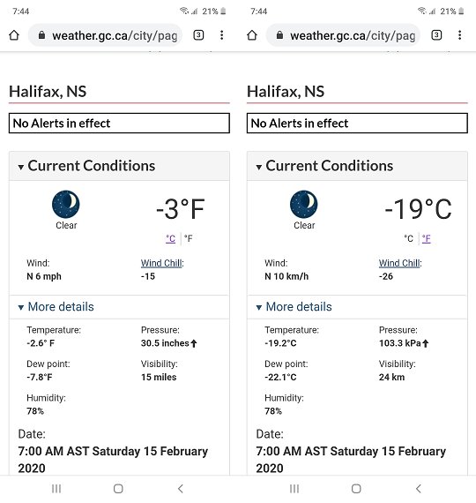Tap the Android home button on right phone
Screen dimensions: 476x503
356,489
